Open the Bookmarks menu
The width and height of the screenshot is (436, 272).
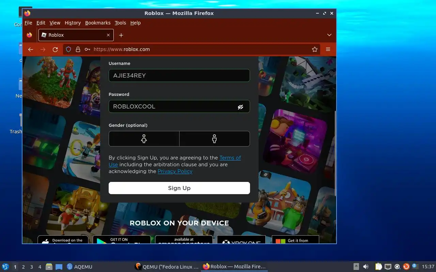click(x=98, y=23)
